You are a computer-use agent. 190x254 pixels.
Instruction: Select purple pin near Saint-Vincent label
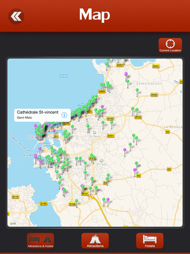pyautogui.click(x=126, y=74)
